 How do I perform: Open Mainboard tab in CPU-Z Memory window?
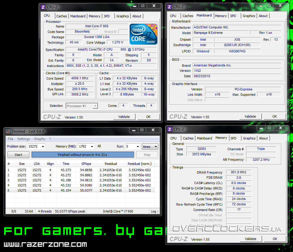click(204, 139)
